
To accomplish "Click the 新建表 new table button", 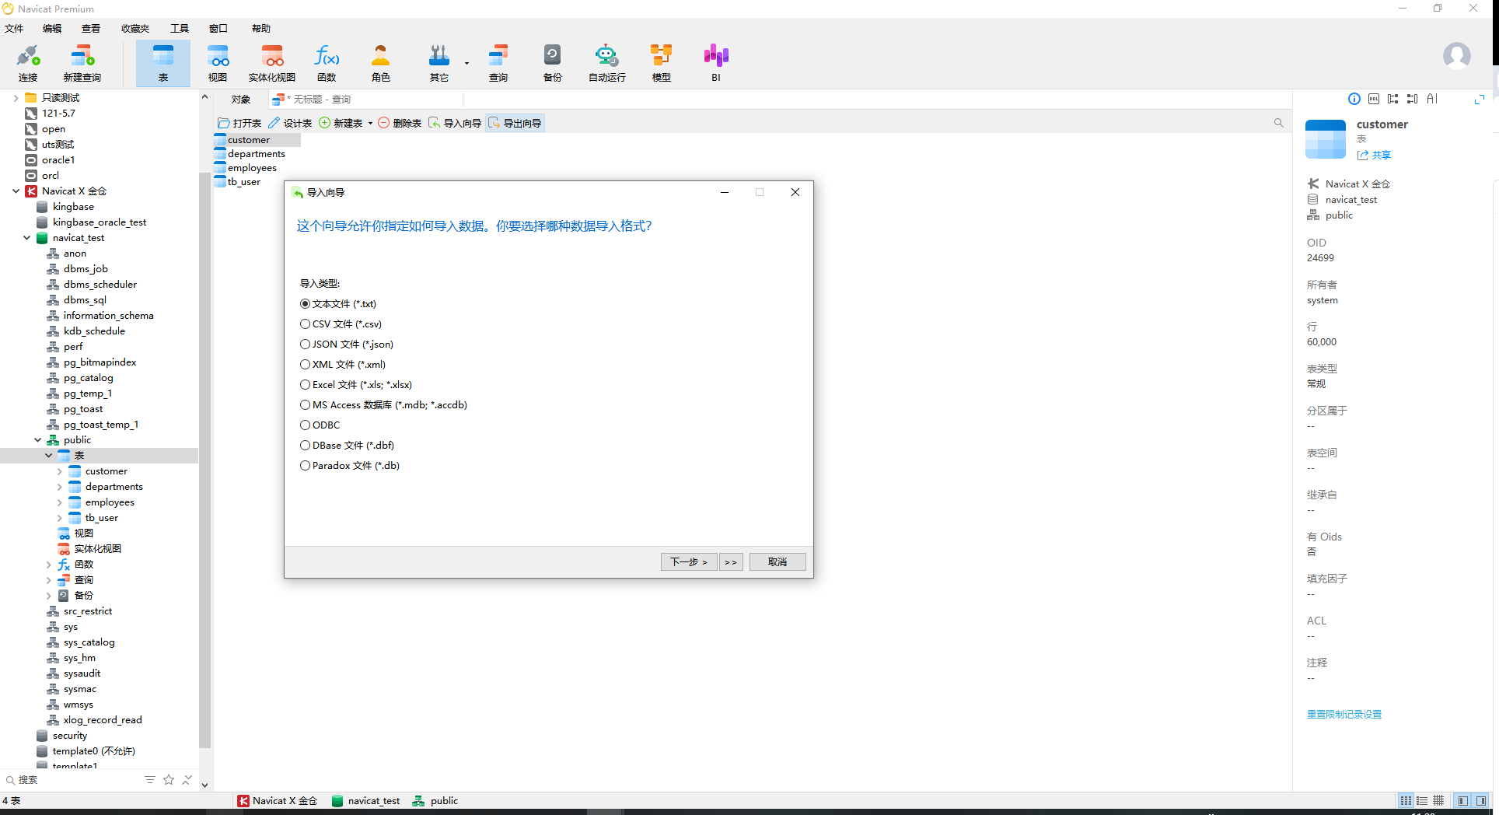I will pyautogui.click(x=341, y=123).
